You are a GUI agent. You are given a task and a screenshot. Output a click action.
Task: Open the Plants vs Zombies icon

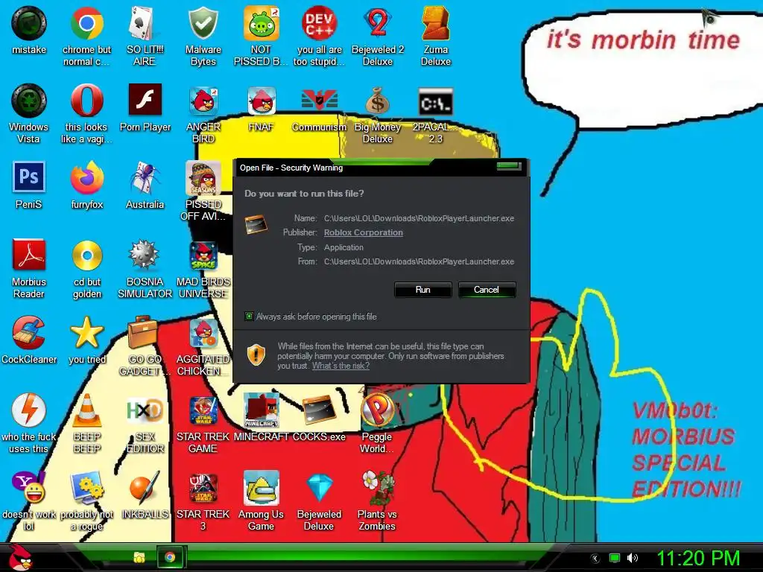click(378, 487)
